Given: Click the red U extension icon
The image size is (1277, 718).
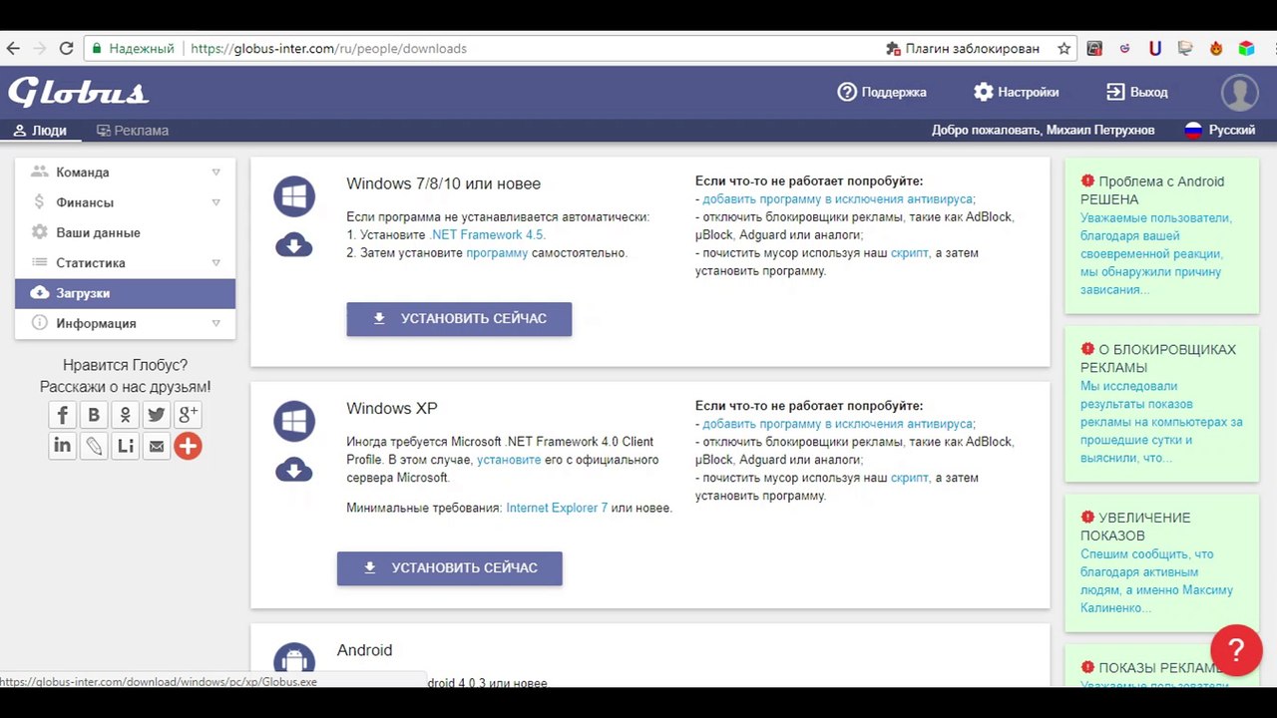Looking at the screenshot, I should pos(1155,48).
